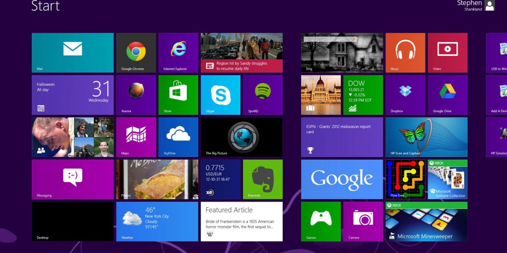The image size is (507, 253).
Task: Launch the Skype tile
Action: point(221,95)
